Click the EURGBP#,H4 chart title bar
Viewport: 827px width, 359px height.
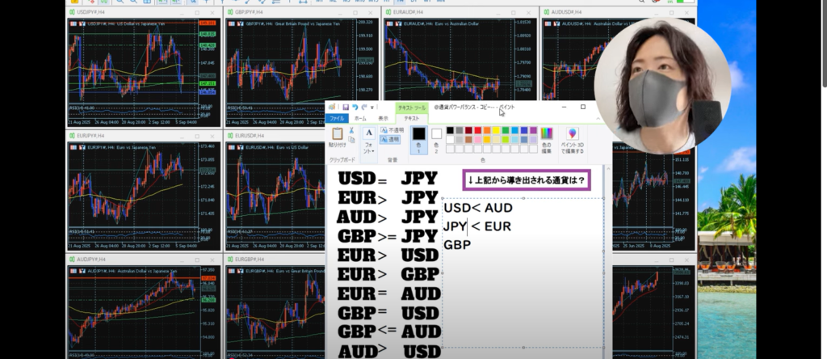tap(275, 260)
